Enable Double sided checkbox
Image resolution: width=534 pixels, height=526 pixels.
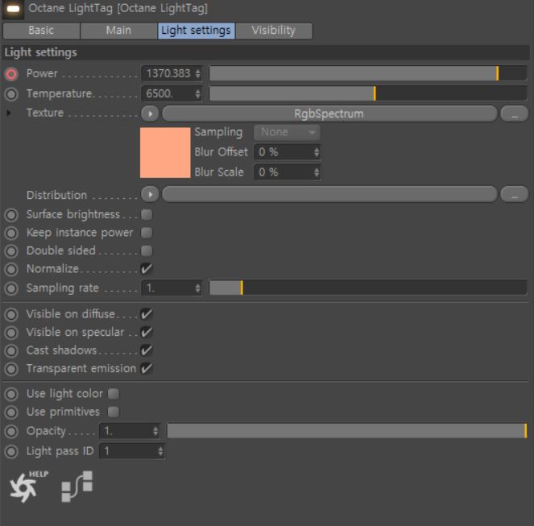pyautogui.click(x=147, y=251)
